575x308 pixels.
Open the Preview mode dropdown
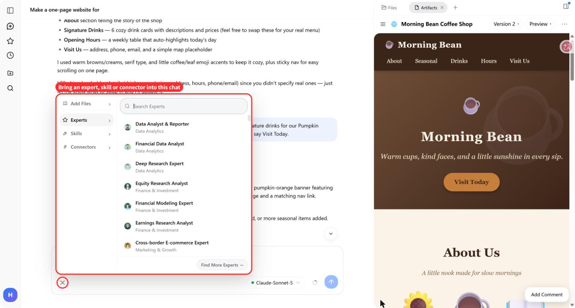pos(541,24)
